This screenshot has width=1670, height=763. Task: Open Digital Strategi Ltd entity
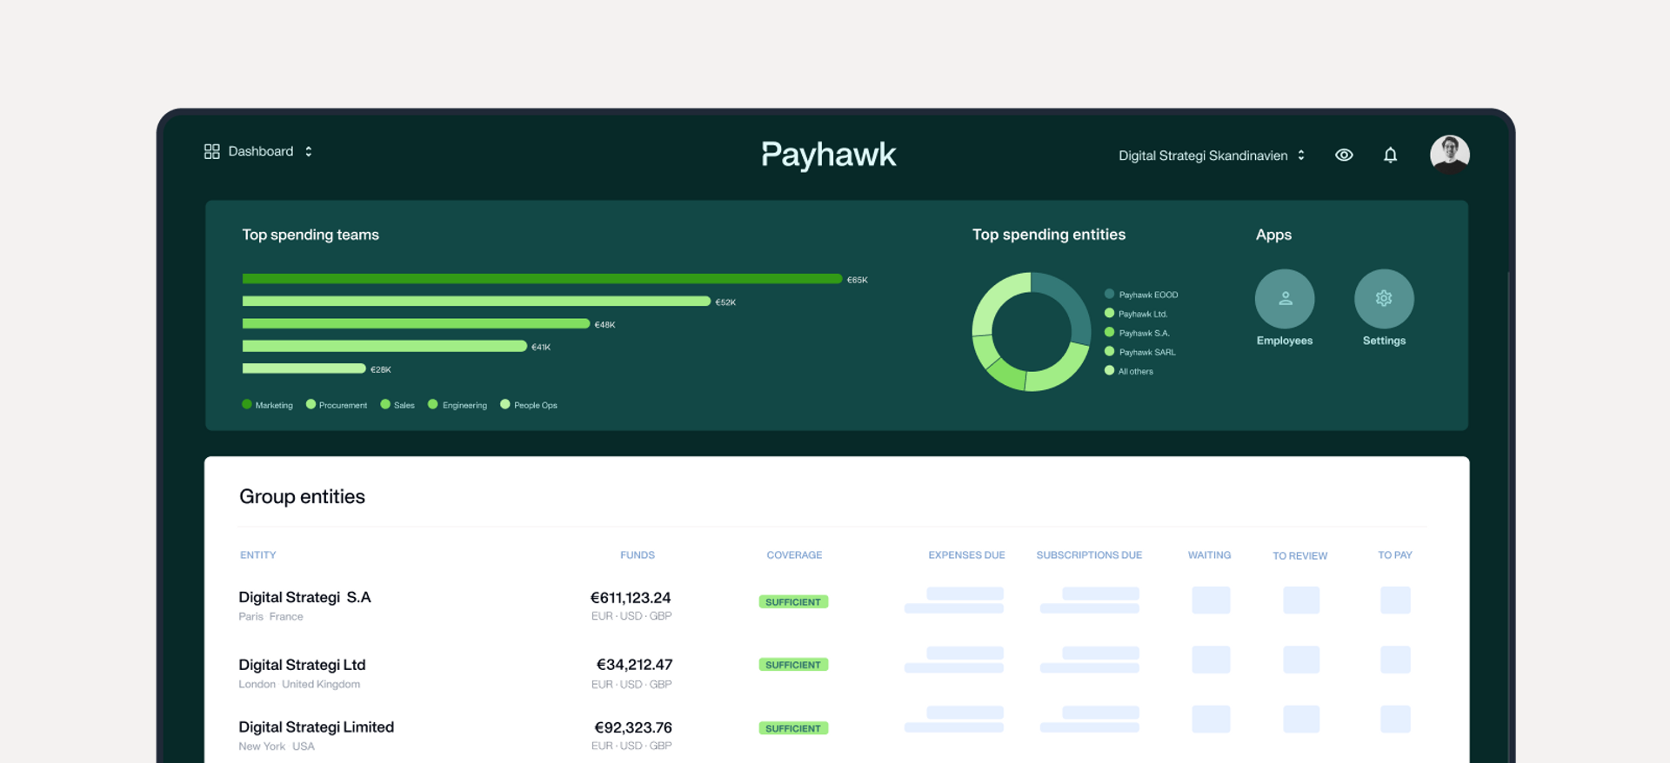pos(302,665)
